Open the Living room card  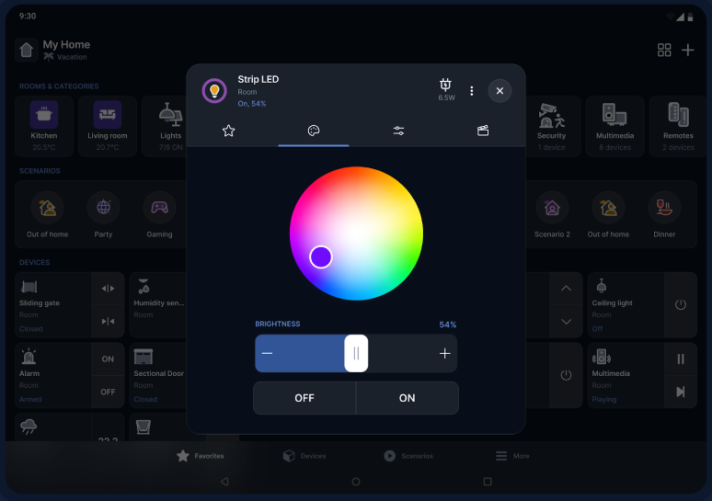click(x=108, y=126)
